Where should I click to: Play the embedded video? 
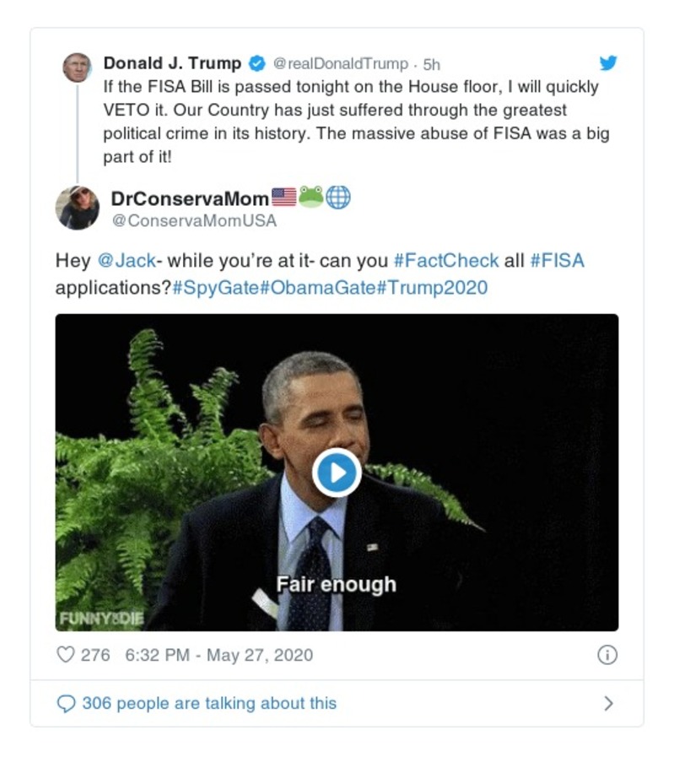point(337,473)
